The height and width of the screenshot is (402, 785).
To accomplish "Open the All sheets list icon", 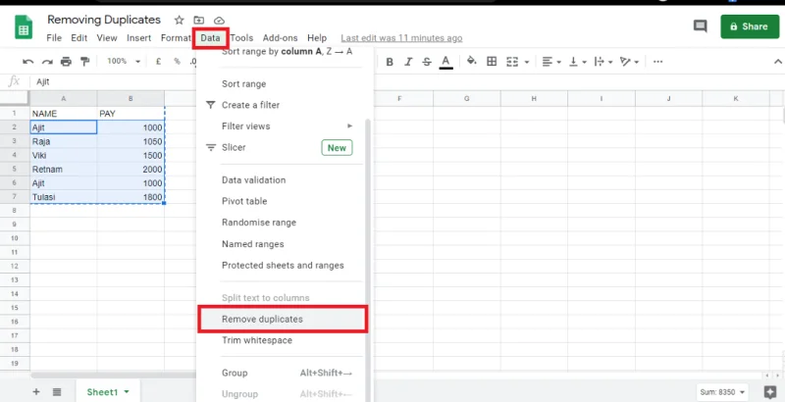I will pyautogui.click(x=57, y=392).
